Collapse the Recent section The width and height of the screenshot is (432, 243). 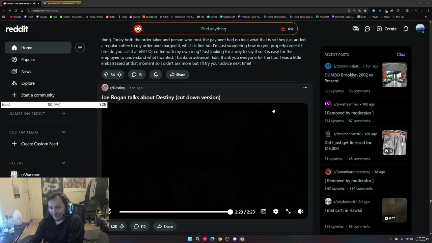63,163
